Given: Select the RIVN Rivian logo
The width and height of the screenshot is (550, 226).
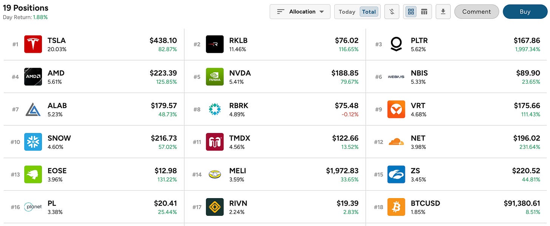Looking at the screenshot, I should click(x=215, y=207).
